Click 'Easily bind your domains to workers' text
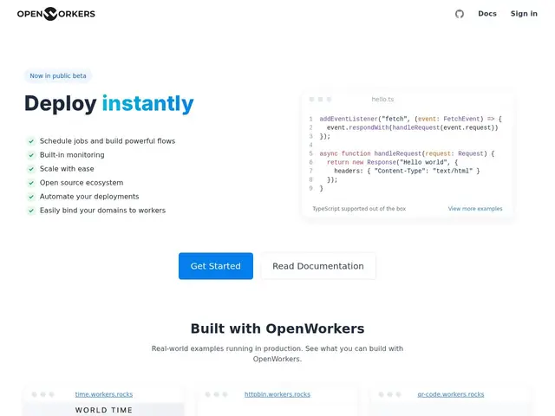555x416 pixels. click(102, 211)
